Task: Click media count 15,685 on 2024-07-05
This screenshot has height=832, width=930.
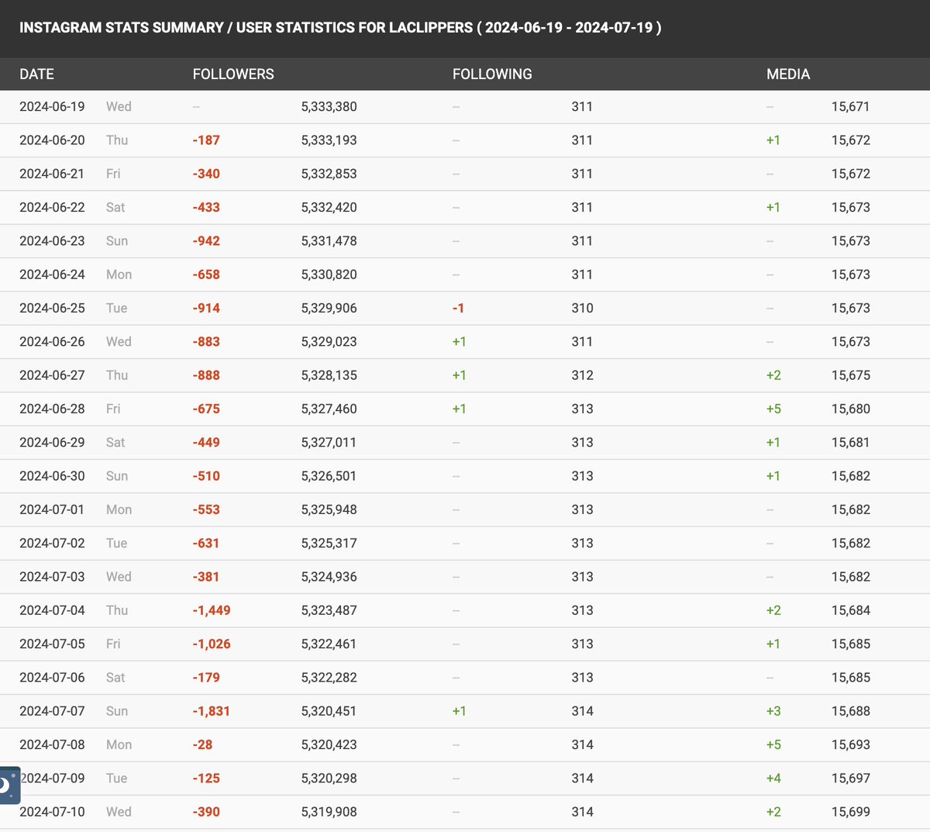Action: point(851,644)
